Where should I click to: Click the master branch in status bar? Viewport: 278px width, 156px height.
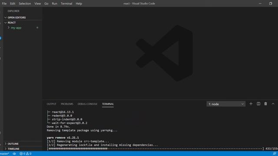[4, 154]
